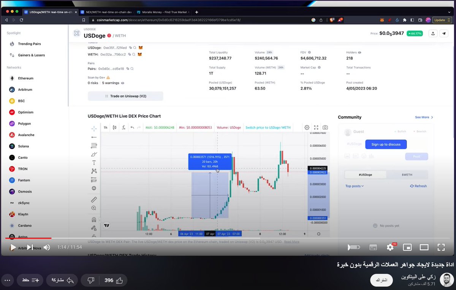The height and width of the screenshot is (290, 456).
Task: Click the share upload button near price
Action: 433,33
